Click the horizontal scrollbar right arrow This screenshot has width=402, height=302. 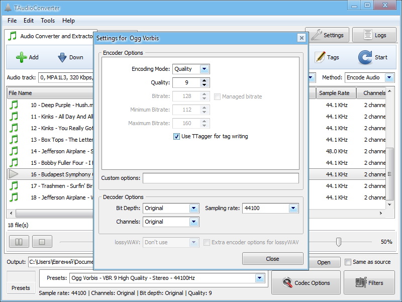coord(381,213)
